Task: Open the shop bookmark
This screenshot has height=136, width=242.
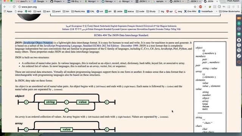Action: 19,11
